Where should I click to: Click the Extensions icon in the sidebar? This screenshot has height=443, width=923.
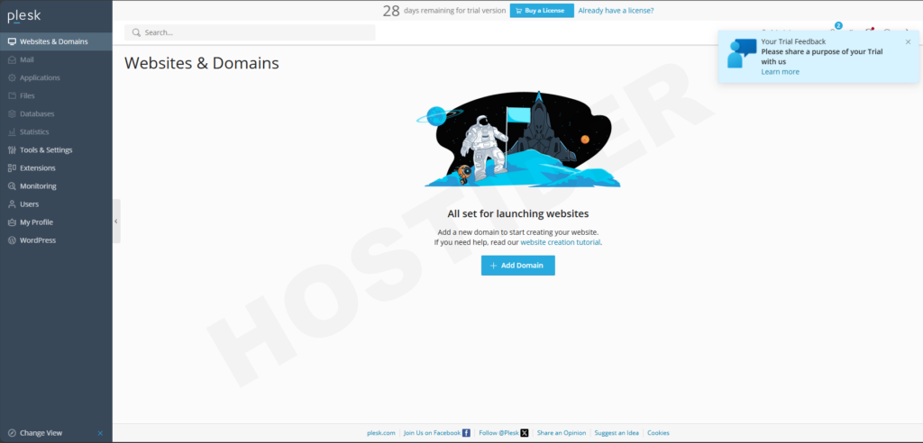(12, 168)
